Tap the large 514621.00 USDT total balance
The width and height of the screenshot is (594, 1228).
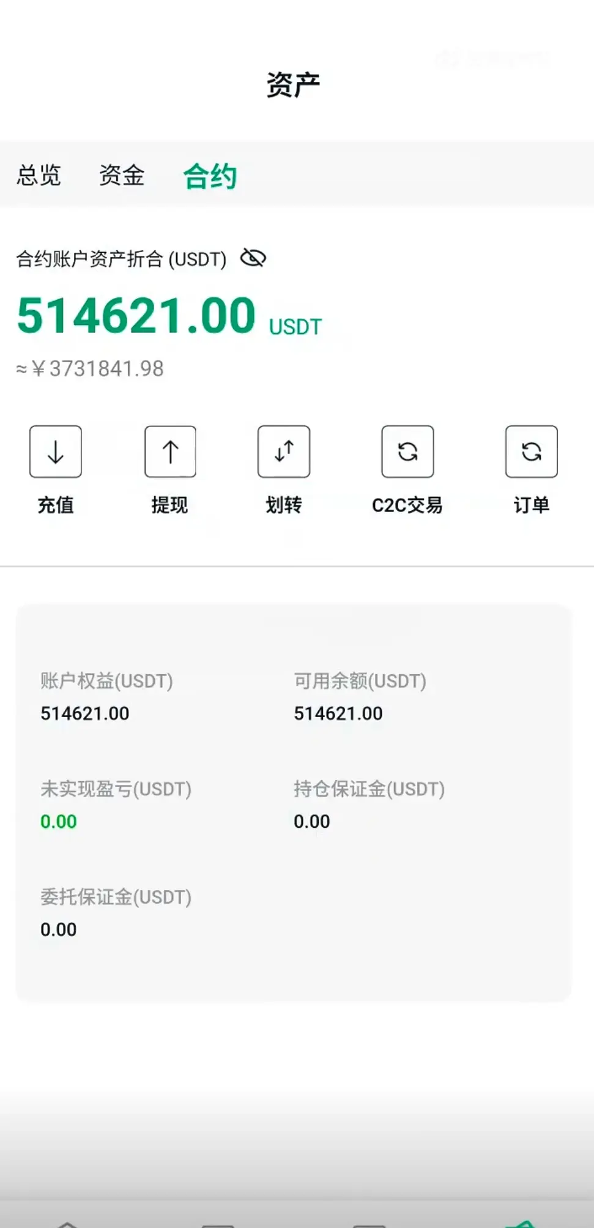click(136, 316)
